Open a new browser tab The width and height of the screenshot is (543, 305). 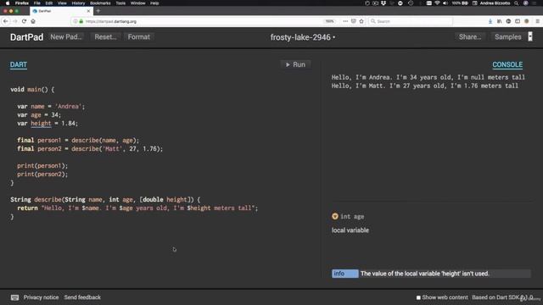coord(98,11)
